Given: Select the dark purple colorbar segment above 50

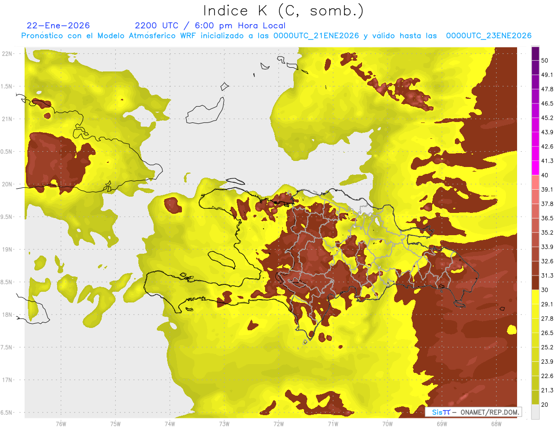Looking at the screenshot, I should tap(535, 54).
